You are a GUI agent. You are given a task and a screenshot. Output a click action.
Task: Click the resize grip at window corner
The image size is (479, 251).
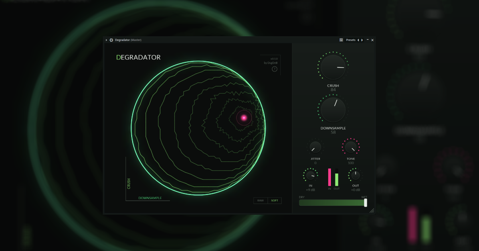[x=372, y=210]
